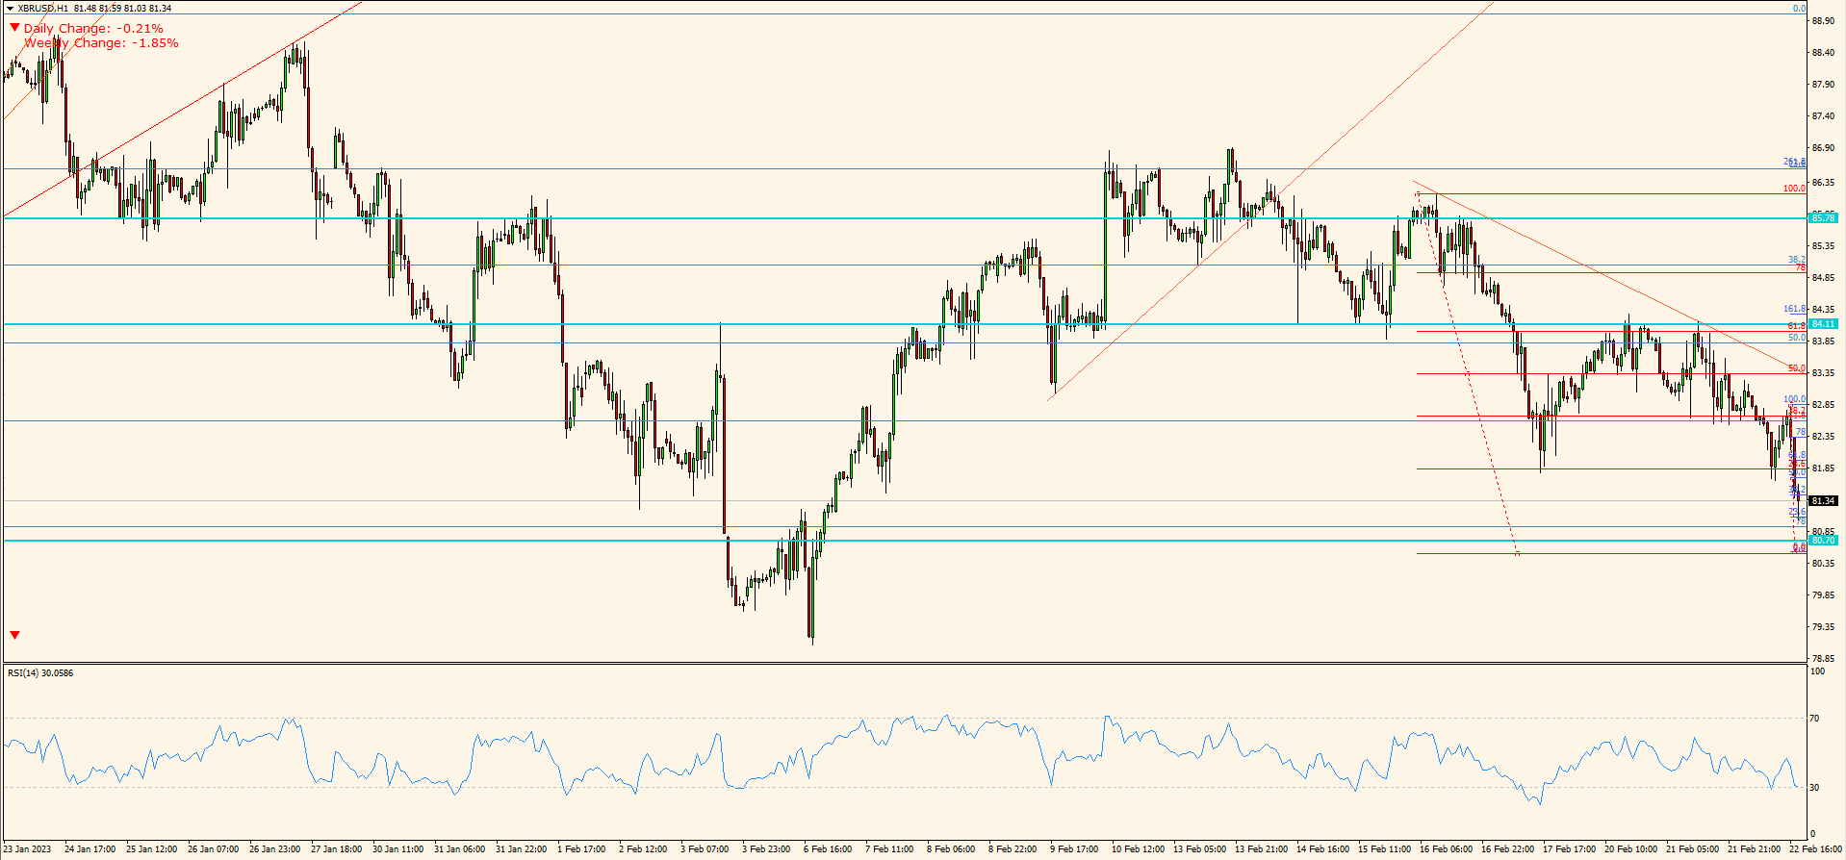
Task: Click the black current price tag 81.34
Action: (1823, 501)
